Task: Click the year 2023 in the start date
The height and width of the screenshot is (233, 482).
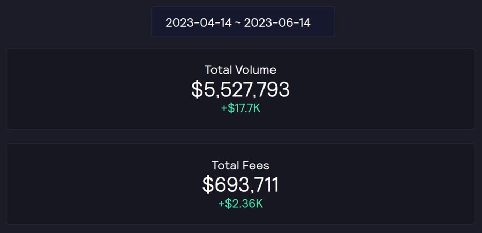Action: point(177,22)
